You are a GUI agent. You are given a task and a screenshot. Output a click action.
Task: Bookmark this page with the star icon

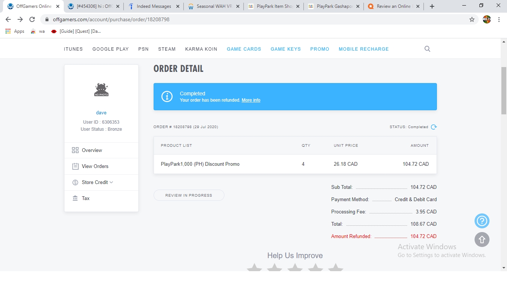(x=472, y=19)
